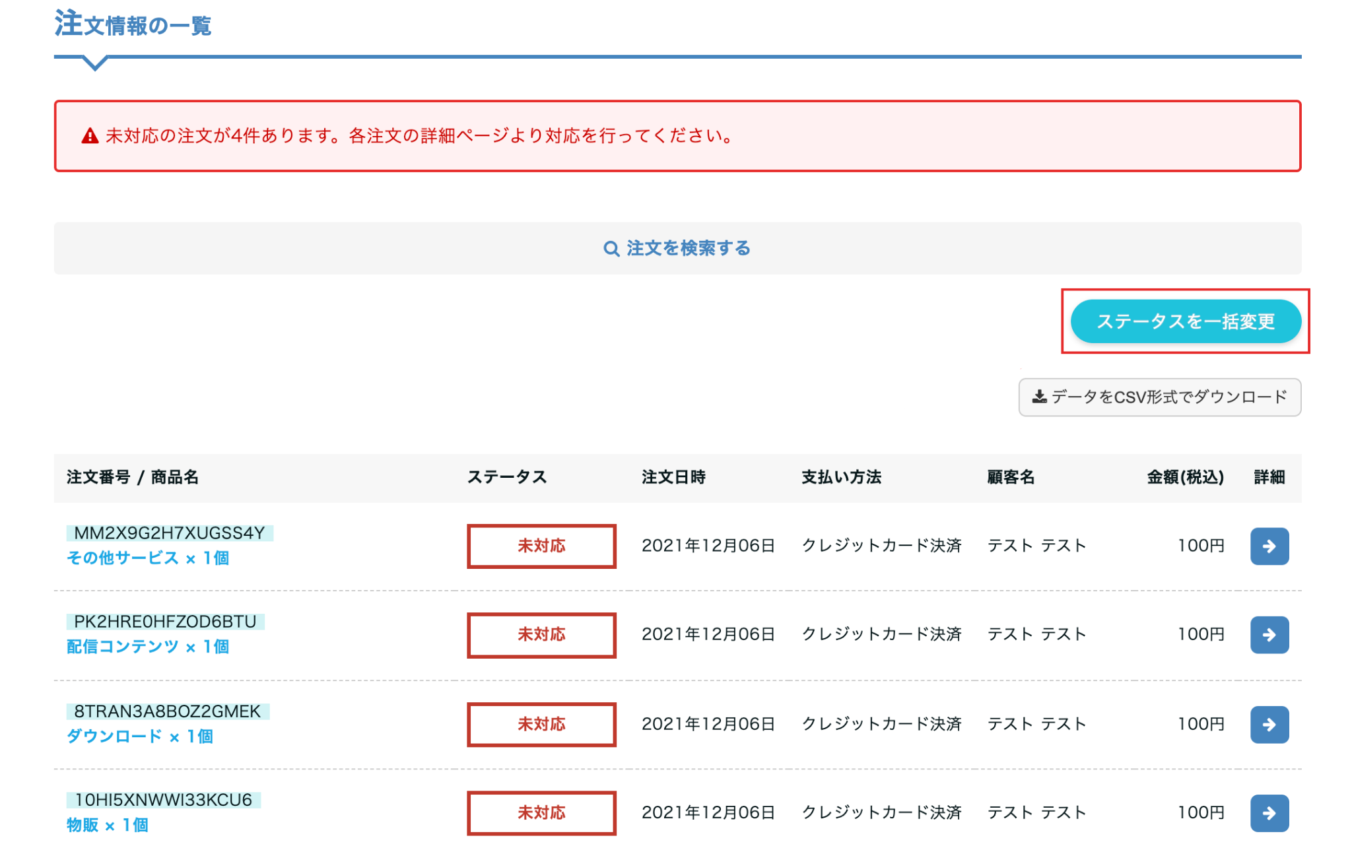Click the red warning triangle icon

pos(90,136)
